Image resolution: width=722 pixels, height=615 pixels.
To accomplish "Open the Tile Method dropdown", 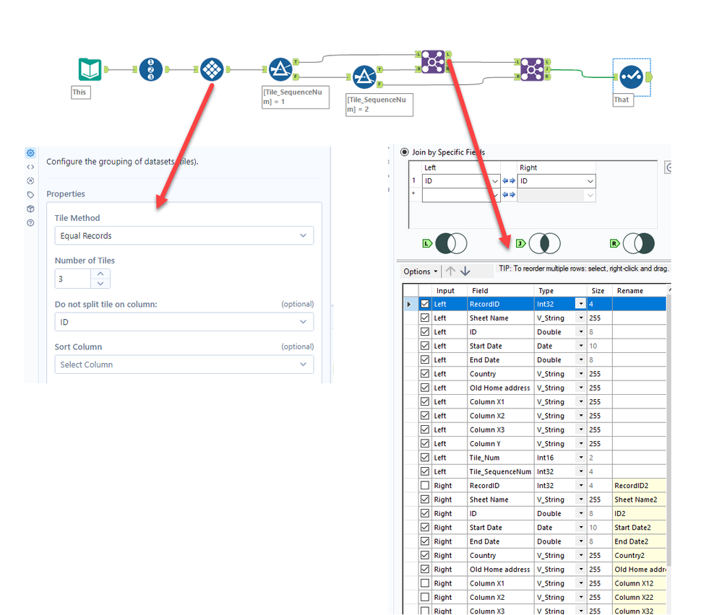I will point(184,235).
